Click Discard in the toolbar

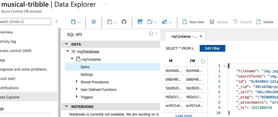(x=242, y=22)
